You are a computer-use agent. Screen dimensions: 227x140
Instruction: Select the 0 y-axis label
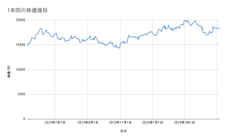click(x=24, y=119)
